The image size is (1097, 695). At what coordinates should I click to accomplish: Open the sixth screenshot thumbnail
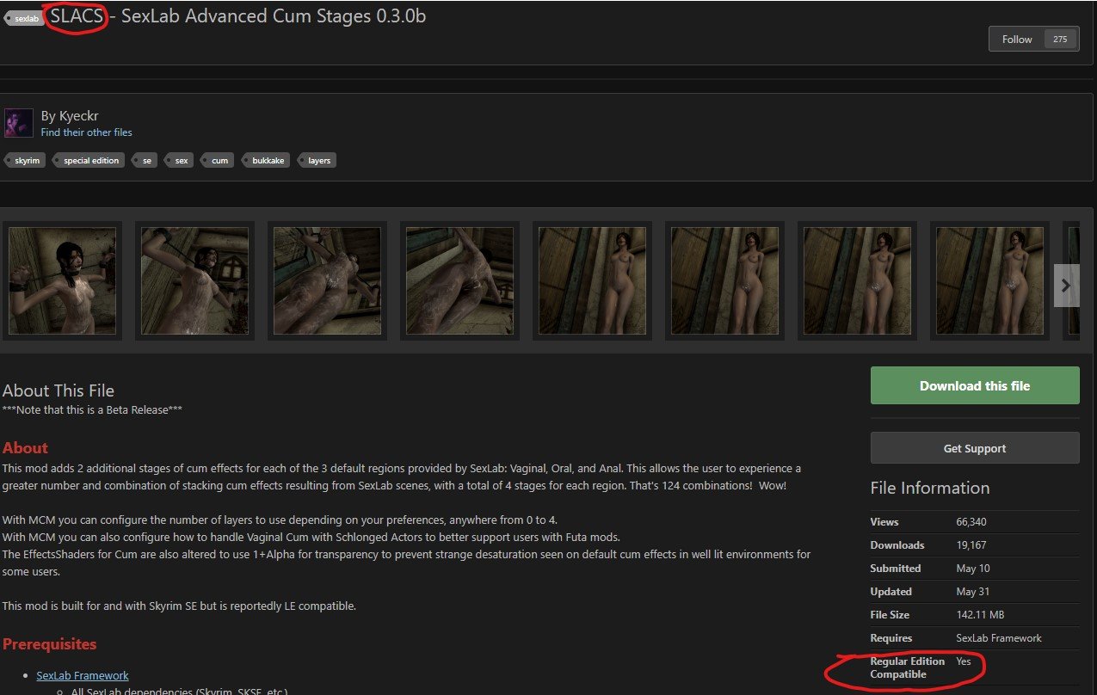(x=724, y=280)
